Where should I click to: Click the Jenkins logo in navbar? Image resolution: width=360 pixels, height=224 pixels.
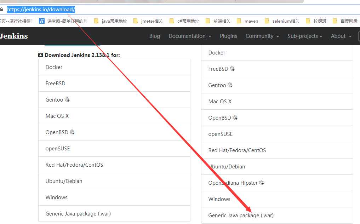tap(14, 36)
